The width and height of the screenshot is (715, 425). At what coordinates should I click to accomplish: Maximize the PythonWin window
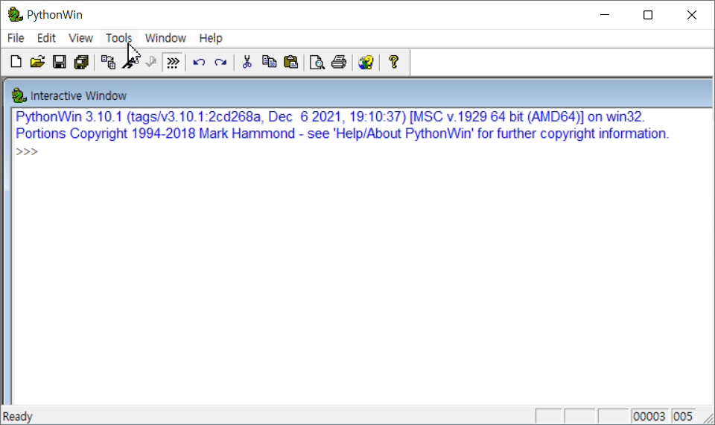(x=648, y=15)
